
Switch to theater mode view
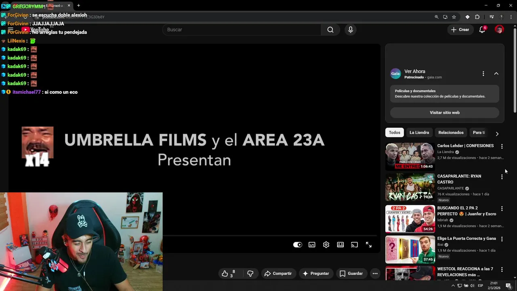pyautogui.click(x=340, y=245)
